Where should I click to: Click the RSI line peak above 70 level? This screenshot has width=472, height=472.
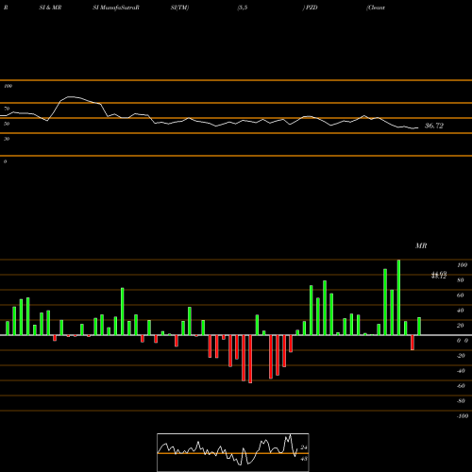(x=72, y=96)
